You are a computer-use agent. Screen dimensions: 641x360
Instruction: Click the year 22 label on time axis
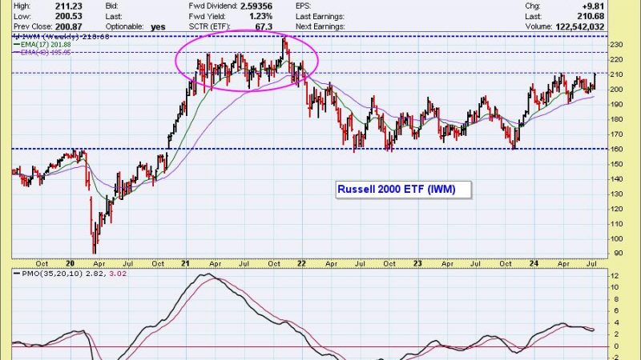tap(301, 264)
